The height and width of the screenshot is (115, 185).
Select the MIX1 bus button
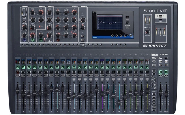tap(23, 45)
